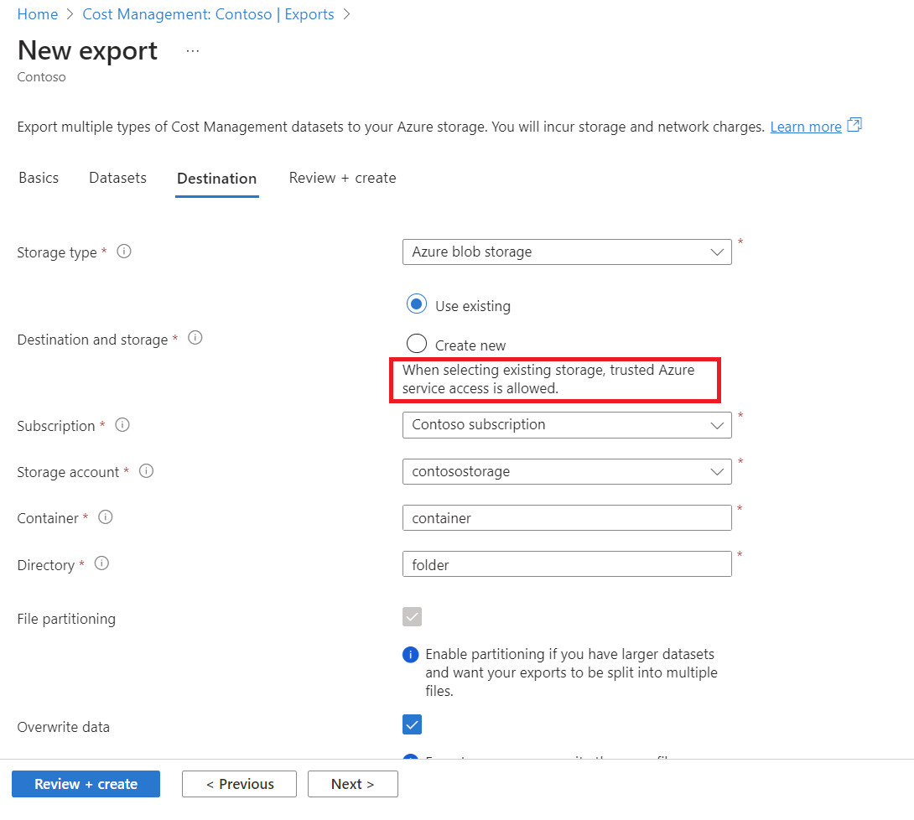
Task: Expand the Subscription dropdown
Action: 567,425
